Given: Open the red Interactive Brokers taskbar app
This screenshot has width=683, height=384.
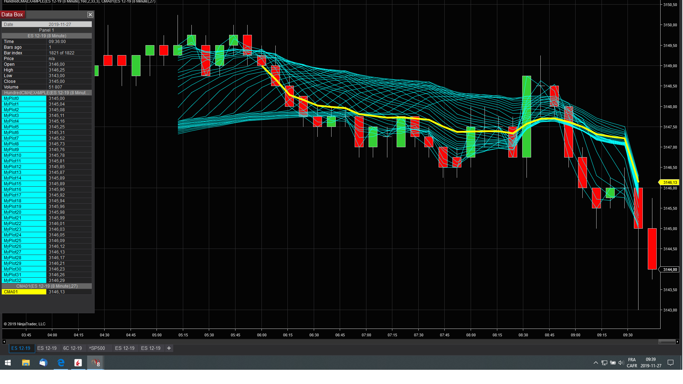Looking at the screenshot, I should click(78, 363).
